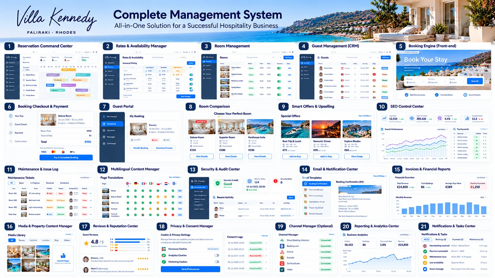The height and width of the screenshot is (278, 495).
Task: Click the Airbnb channel logo icon
Action: 282,252
